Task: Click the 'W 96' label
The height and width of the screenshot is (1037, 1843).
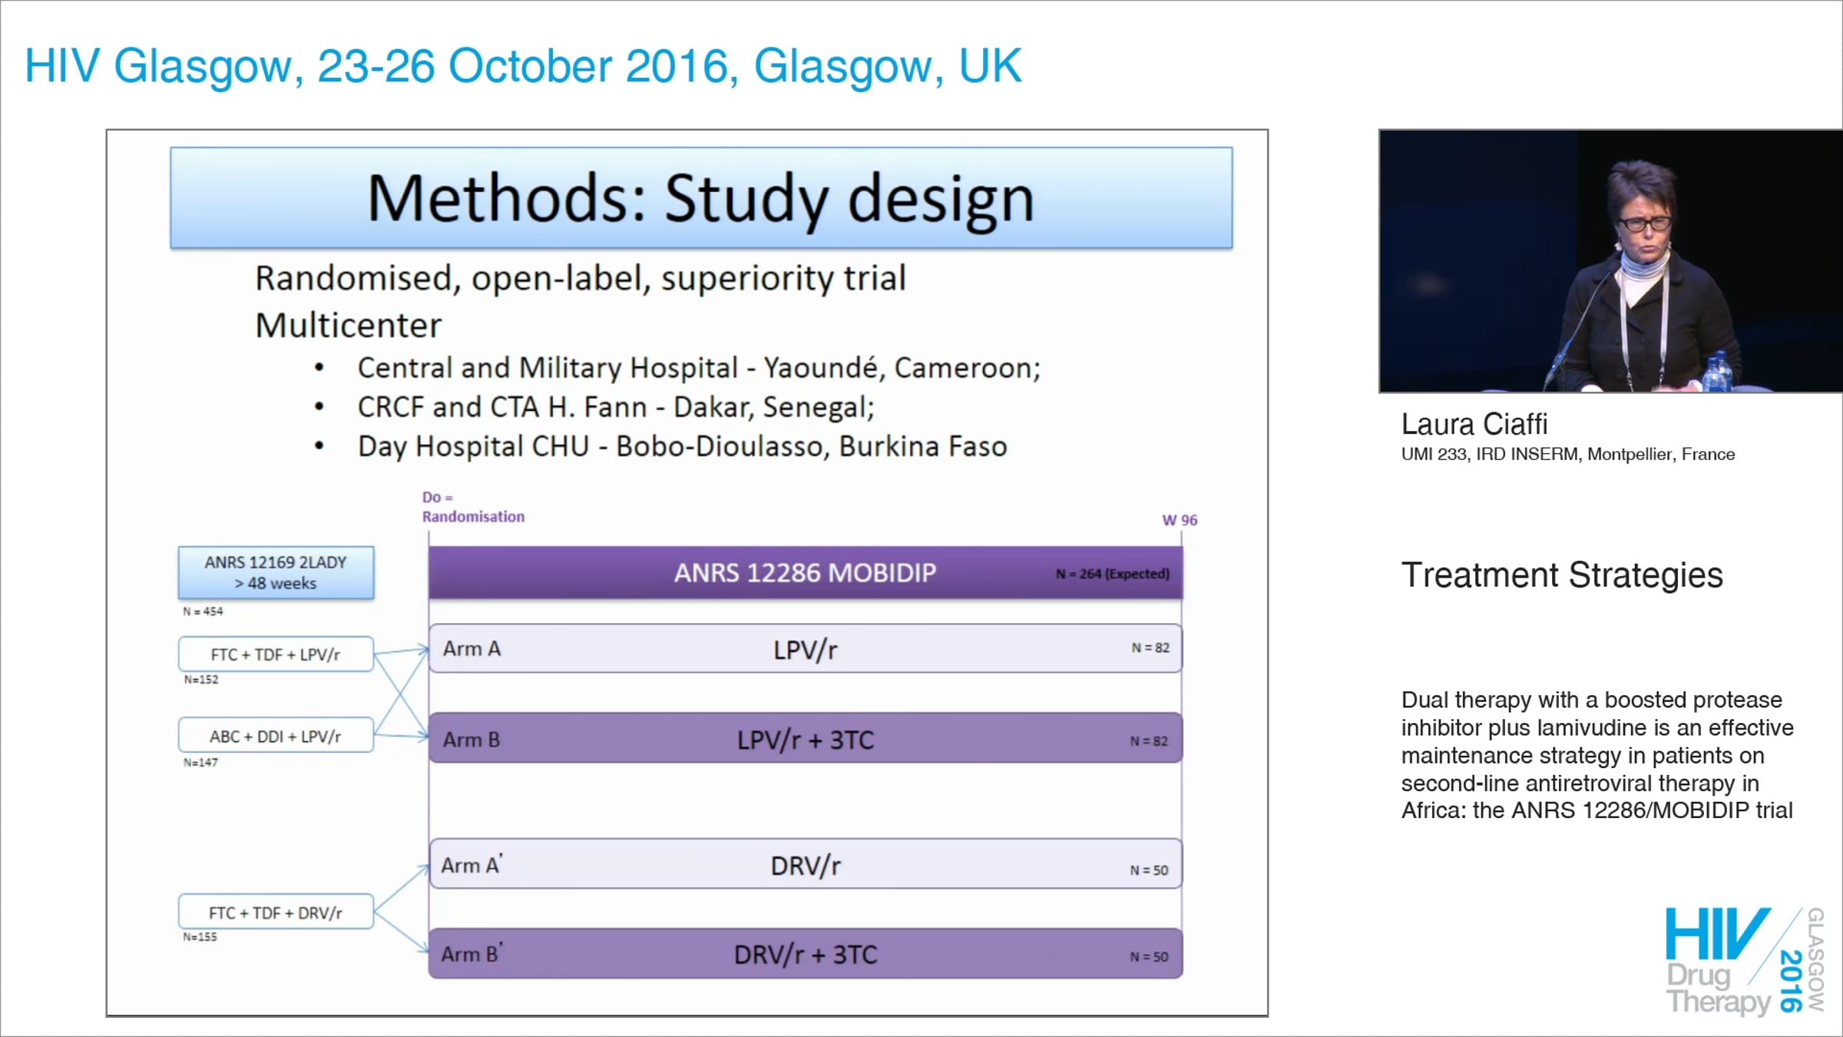Action: click(x=1180, y=520)
